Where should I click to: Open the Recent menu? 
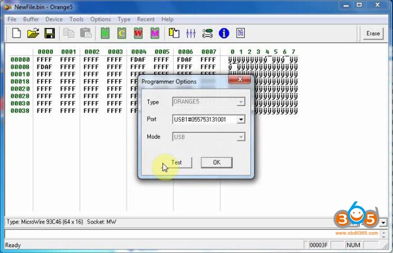pos(145,19)
